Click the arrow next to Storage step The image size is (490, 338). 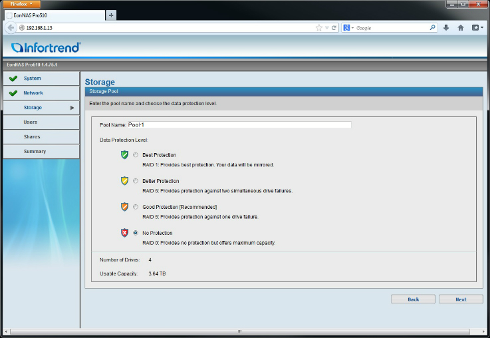tap(72, 108)
